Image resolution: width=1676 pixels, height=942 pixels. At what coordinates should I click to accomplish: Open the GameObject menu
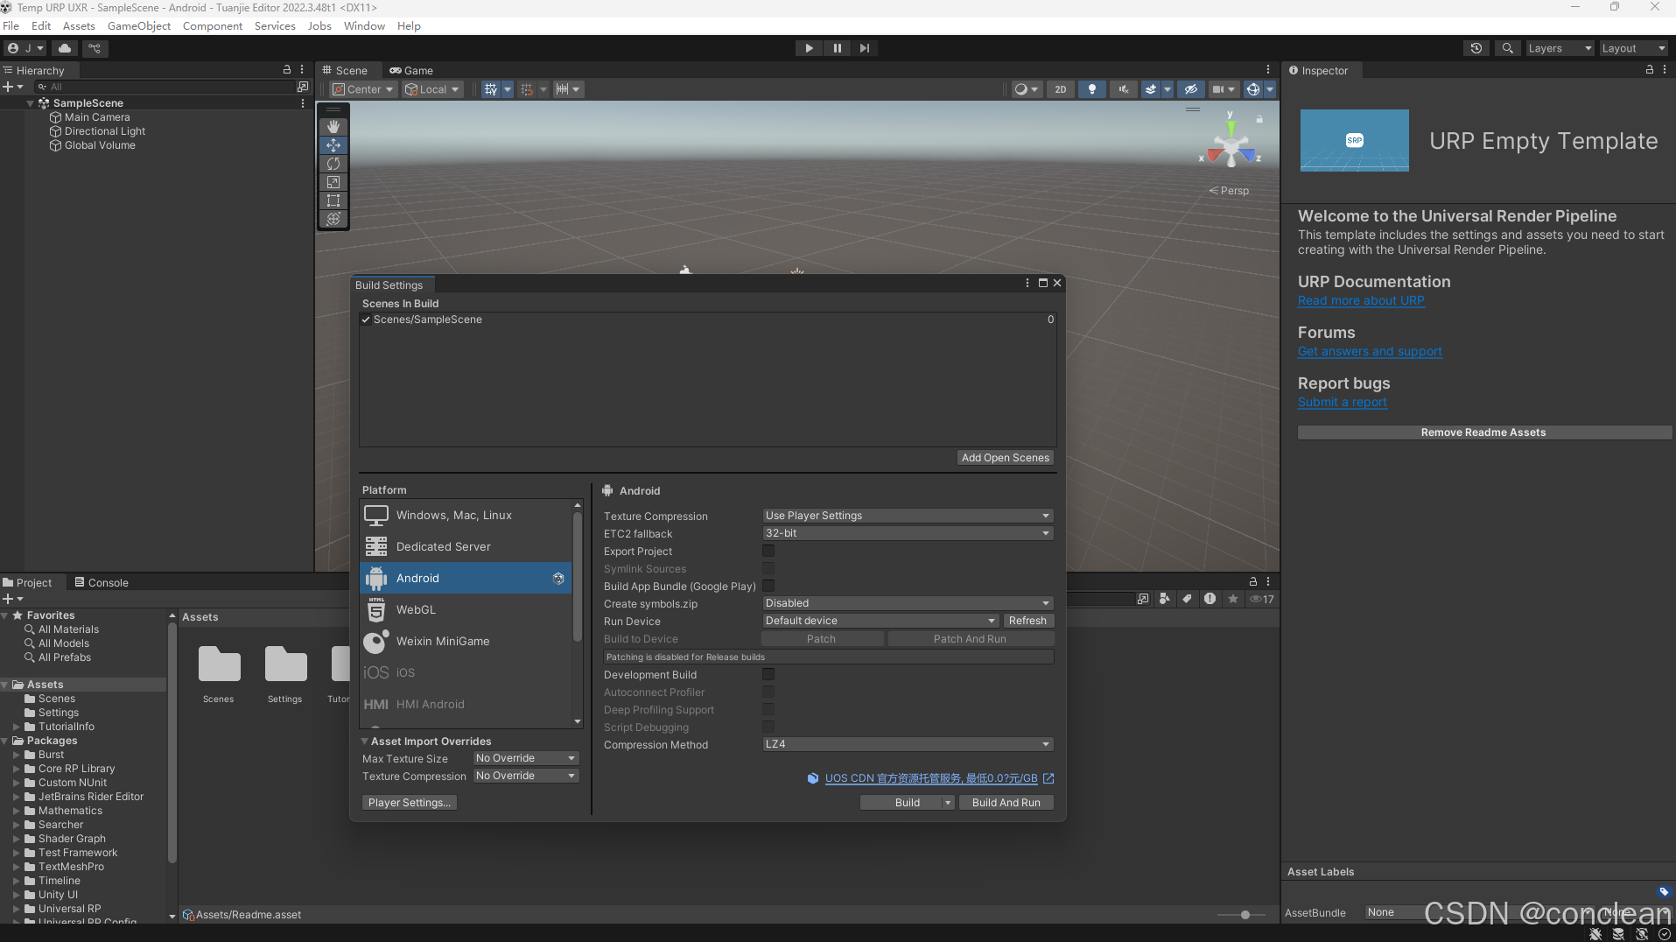pyautogui.click(x=139, y=25)
